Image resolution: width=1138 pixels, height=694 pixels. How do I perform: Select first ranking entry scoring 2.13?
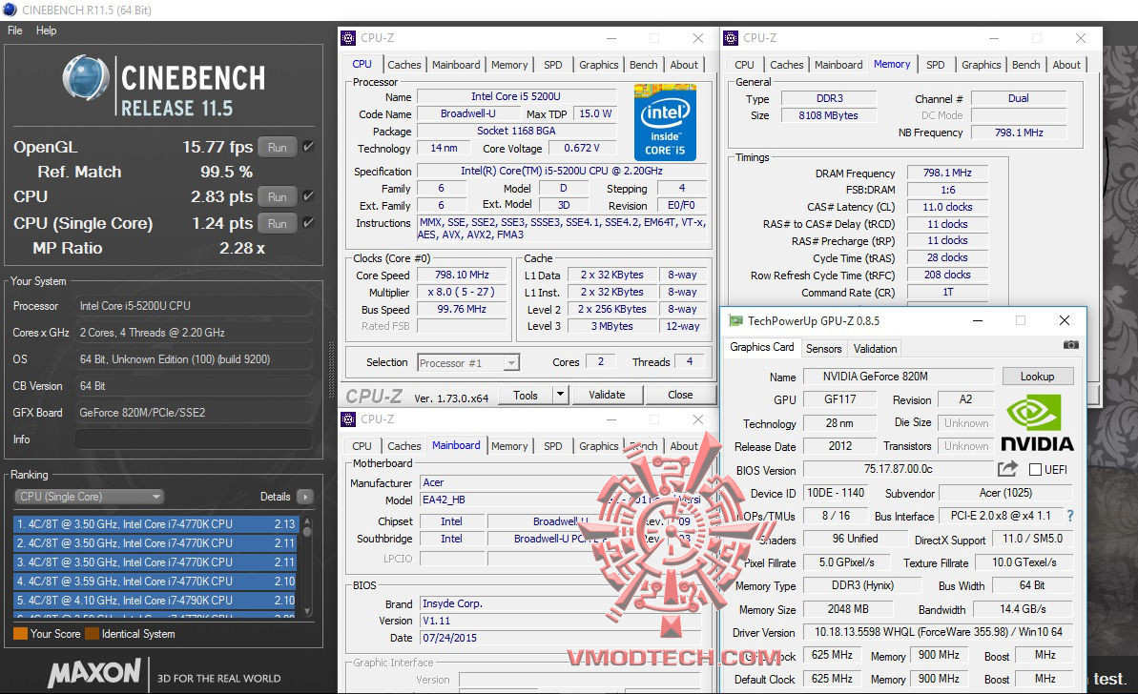click(x=155, y=523)
